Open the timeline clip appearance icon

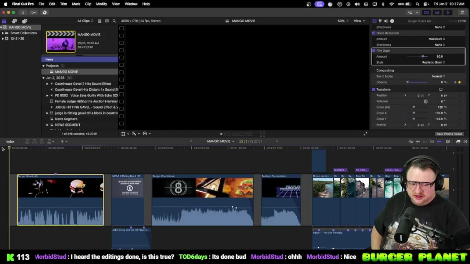click(x=448, y=142)
